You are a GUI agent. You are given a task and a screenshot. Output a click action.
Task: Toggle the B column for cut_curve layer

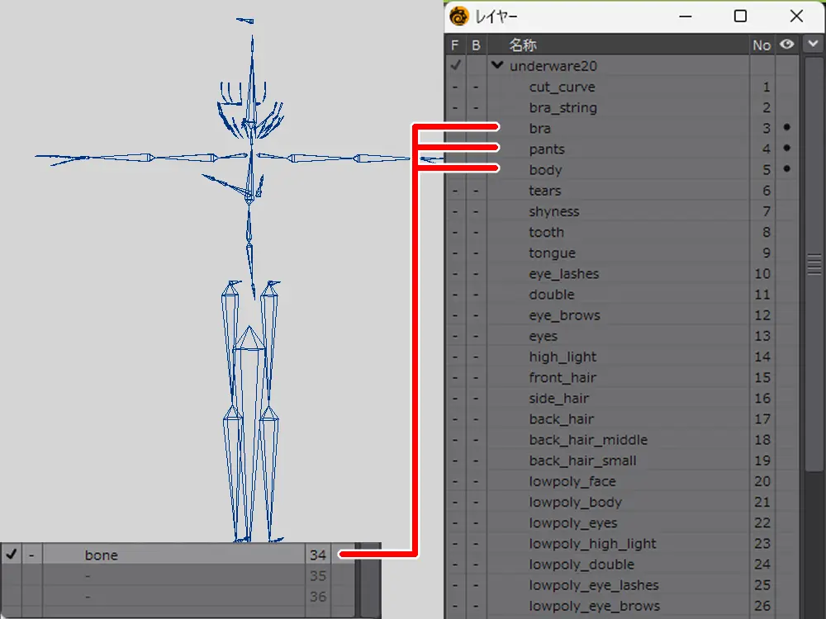click(476, 87)
